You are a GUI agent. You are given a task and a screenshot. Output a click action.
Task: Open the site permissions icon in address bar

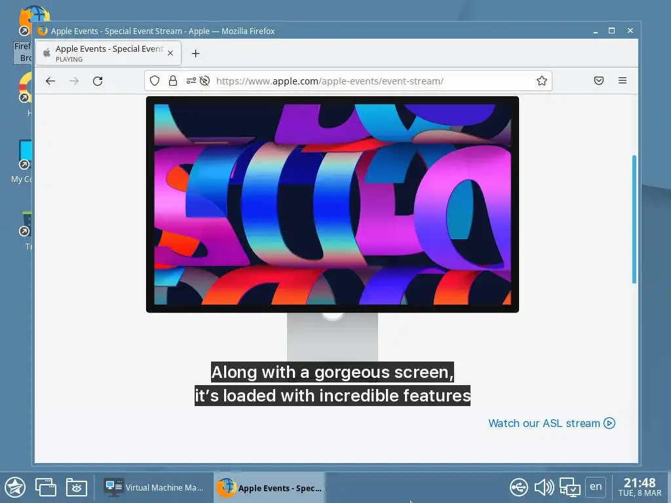click(x=191, y=81)
